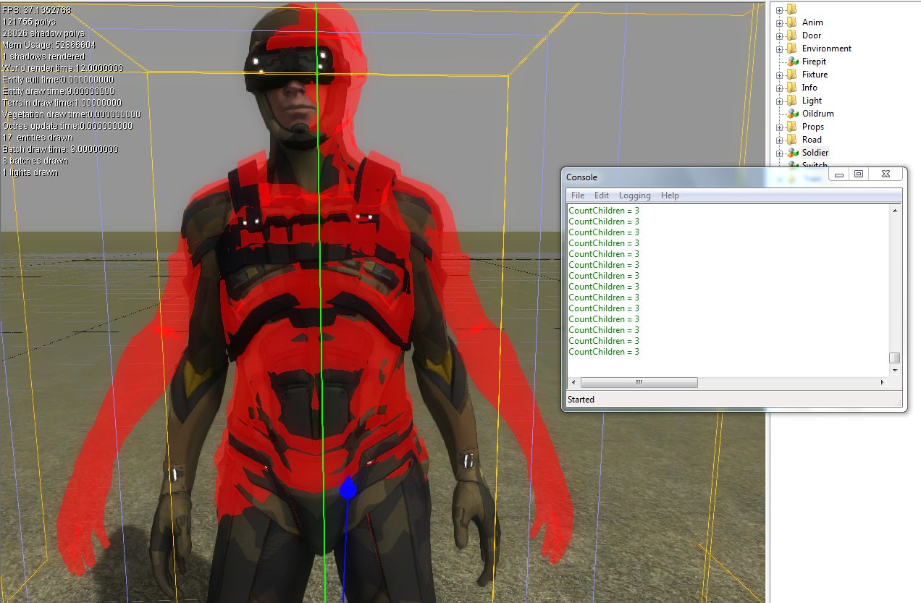Select the Info folder label
This screenshot has height=603, width=921.
[x=809, y=88]
